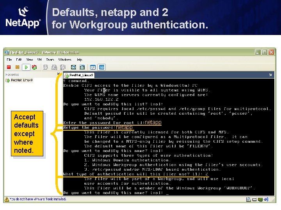Screen dimensions: 281x210
Task: Click the Console view toolbar icon
Action: 102,67
